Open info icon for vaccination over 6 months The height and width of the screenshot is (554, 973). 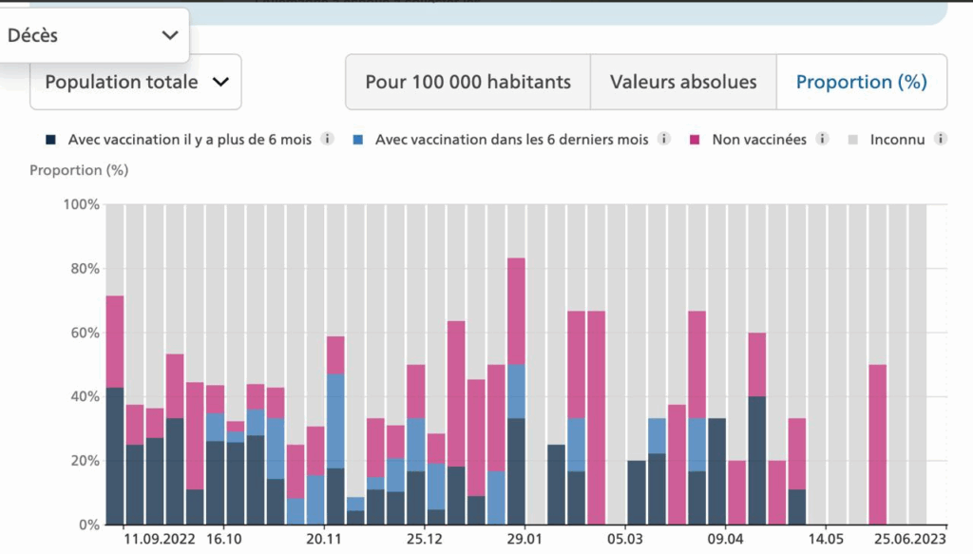click(x=328, y=140)
